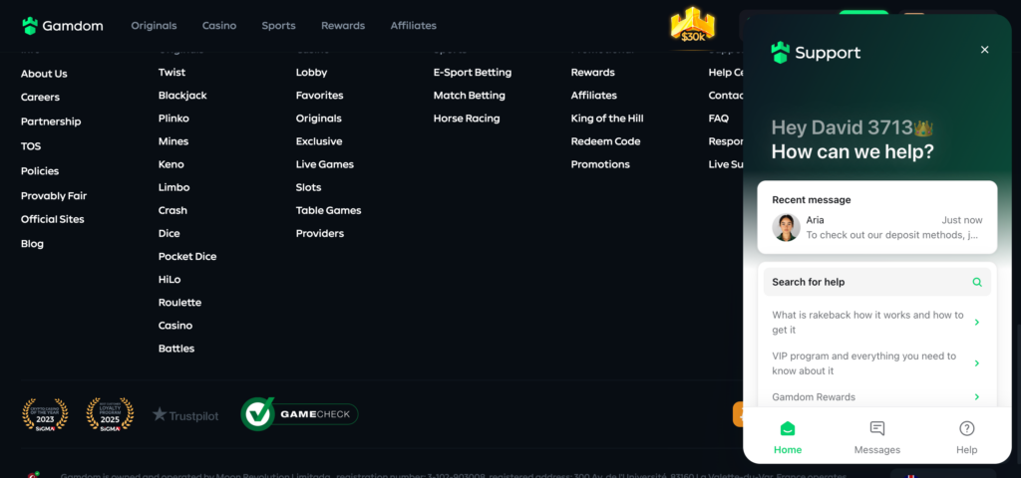Open the Battles footer link
1021x478 pixels.
[x=176, y=349]
